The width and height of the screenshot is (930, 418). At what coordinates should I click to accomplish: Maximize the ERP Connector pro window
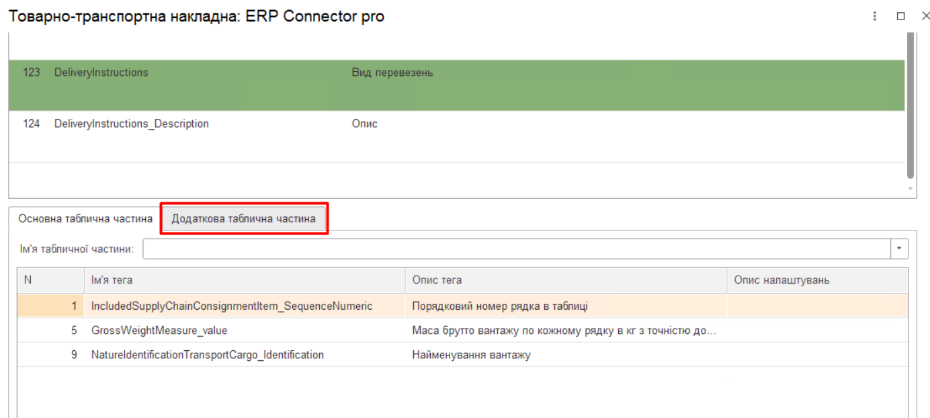(901, 16)
